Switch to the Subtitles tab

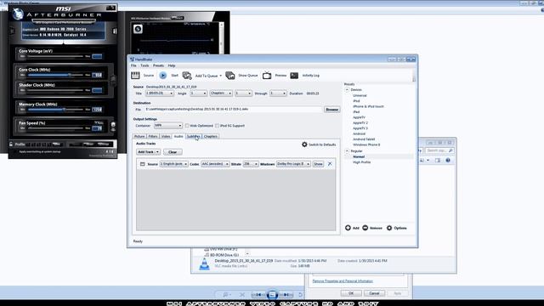[194, 136]
